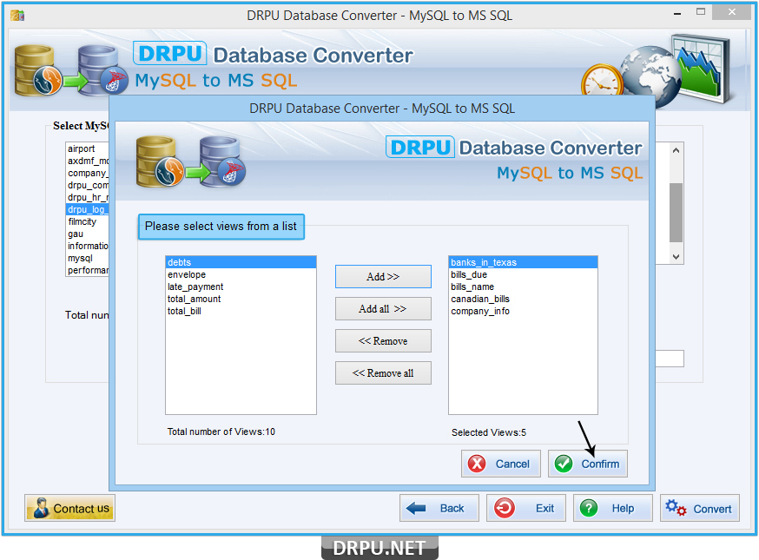Image resolution: width=759 pixels, height=560 pixels.
Task: Click the green checkmark icon on Confirm
Action: 564,464
